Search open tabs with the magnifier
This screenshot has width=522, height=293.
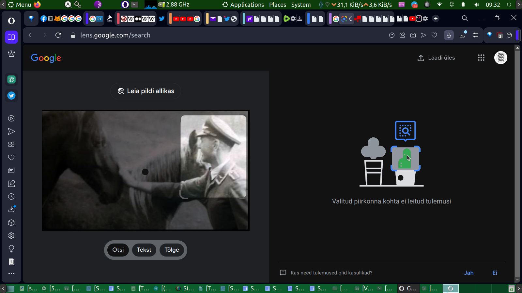[x=465, y=18]
